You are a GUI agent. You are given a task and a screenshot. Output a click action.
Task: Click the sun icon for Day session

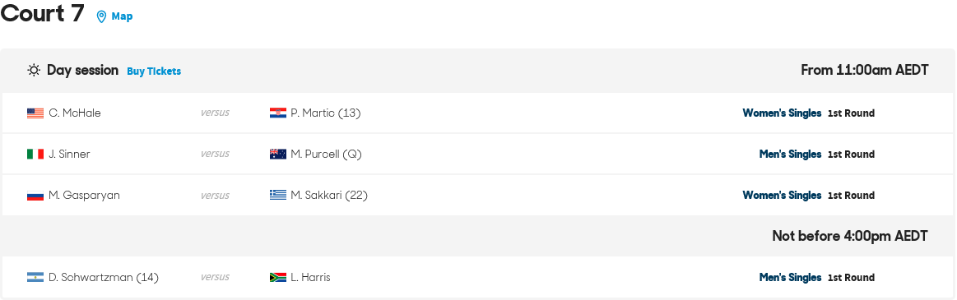coord(34,70)
